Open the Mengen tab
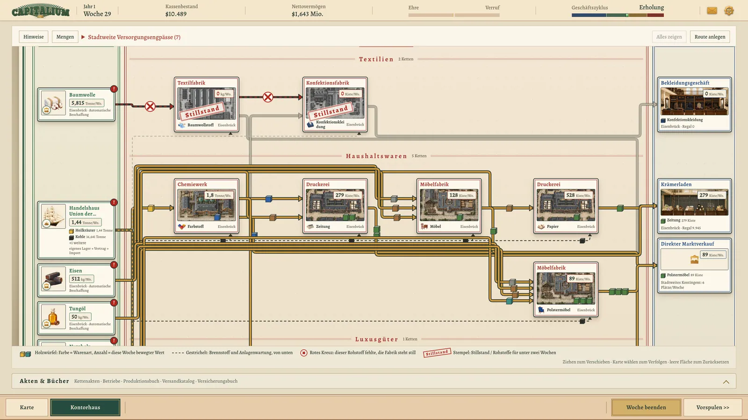The image size is (748, 420). (65, 37)
